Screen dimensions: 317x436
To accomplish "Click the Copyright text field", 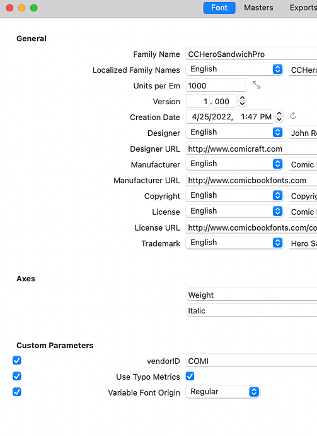I will point(303,196).
